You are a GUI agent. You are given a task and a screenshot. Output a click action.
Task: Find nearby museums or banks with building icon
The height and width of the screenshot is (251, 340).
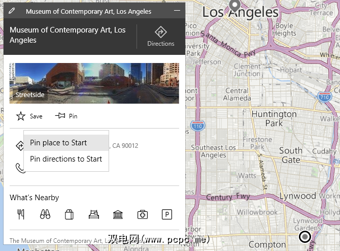click(118, 214)
